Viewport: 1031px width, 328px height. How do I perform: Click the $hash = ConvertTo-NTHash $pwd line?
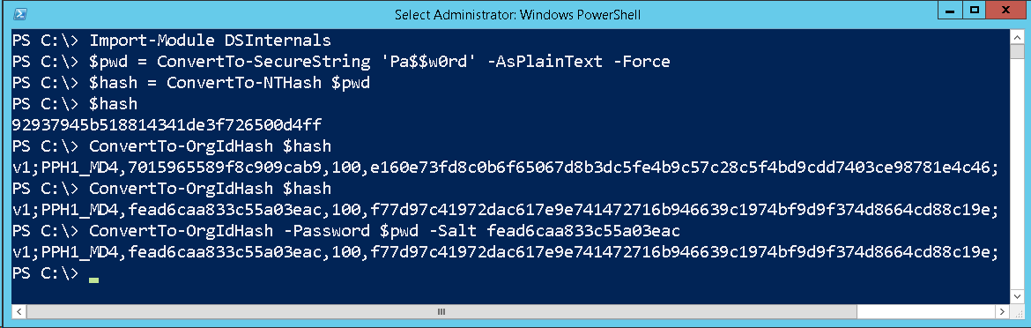(191, 83)
